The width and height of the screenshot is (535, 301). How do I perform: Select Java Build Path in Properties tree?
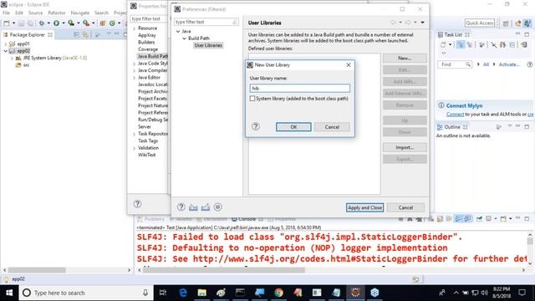pos(152,56)
